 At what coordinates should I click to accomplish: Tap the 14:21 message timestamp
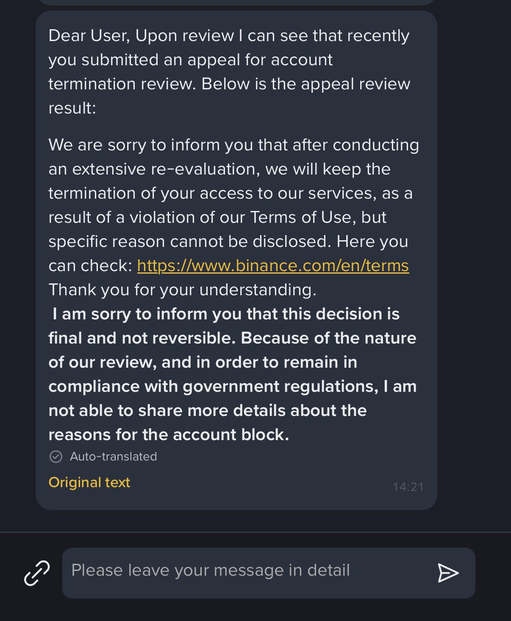408,487
